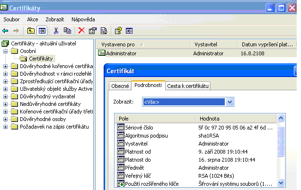Viewport: 301px width, 190px height.
Task: Expand Zprostředkující certifikační úřady node
Action: pos(5,81)
